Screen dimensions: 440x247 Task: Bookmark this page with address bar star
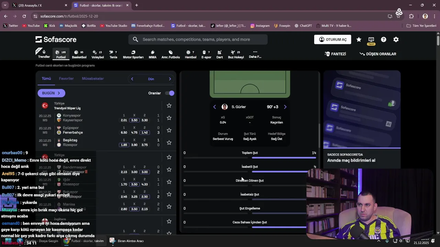(398, 16)
